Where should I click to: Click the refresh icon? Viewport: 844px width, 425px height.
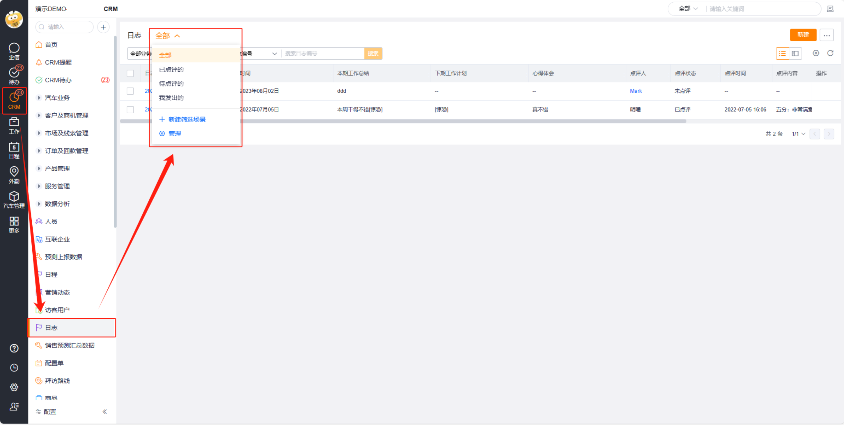(830, 53)
